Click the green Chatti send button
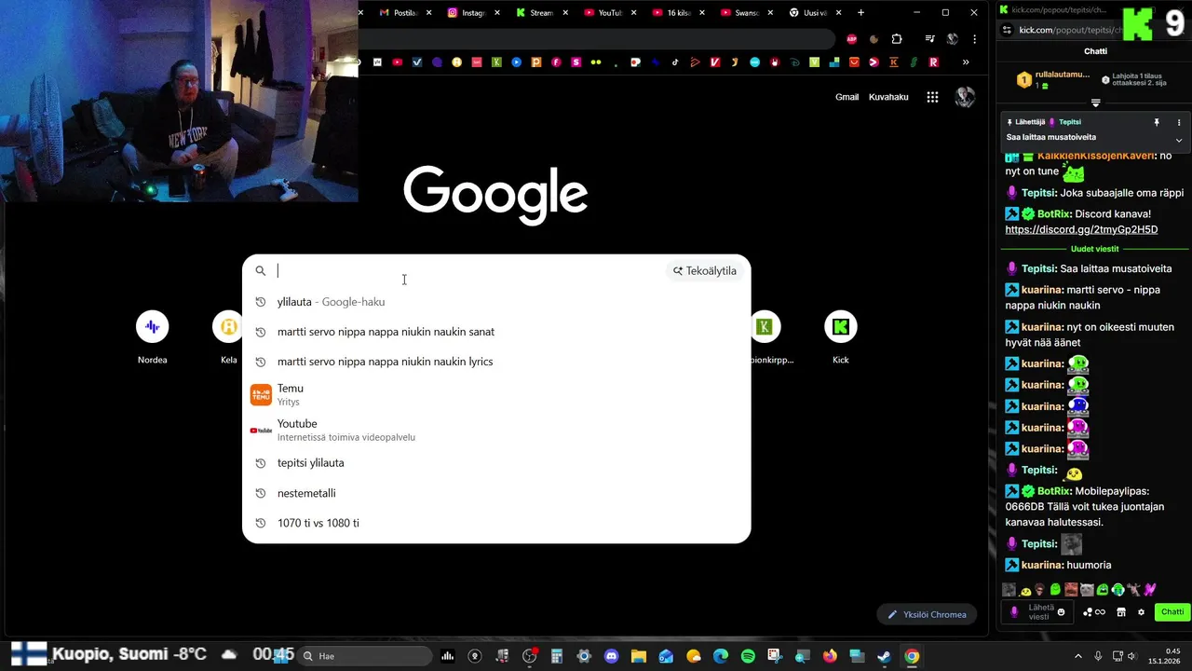 (1172, 612)
